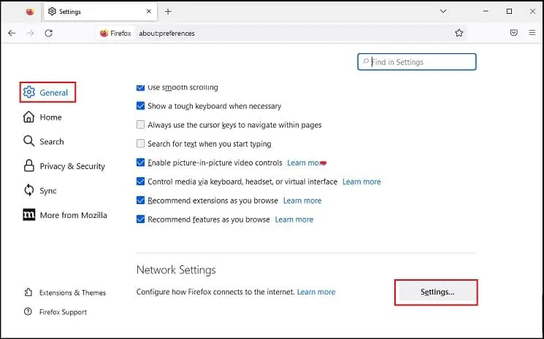
Task: Click the Extensions & Themes puzzle icon
Action: click(x=28, y=292)
